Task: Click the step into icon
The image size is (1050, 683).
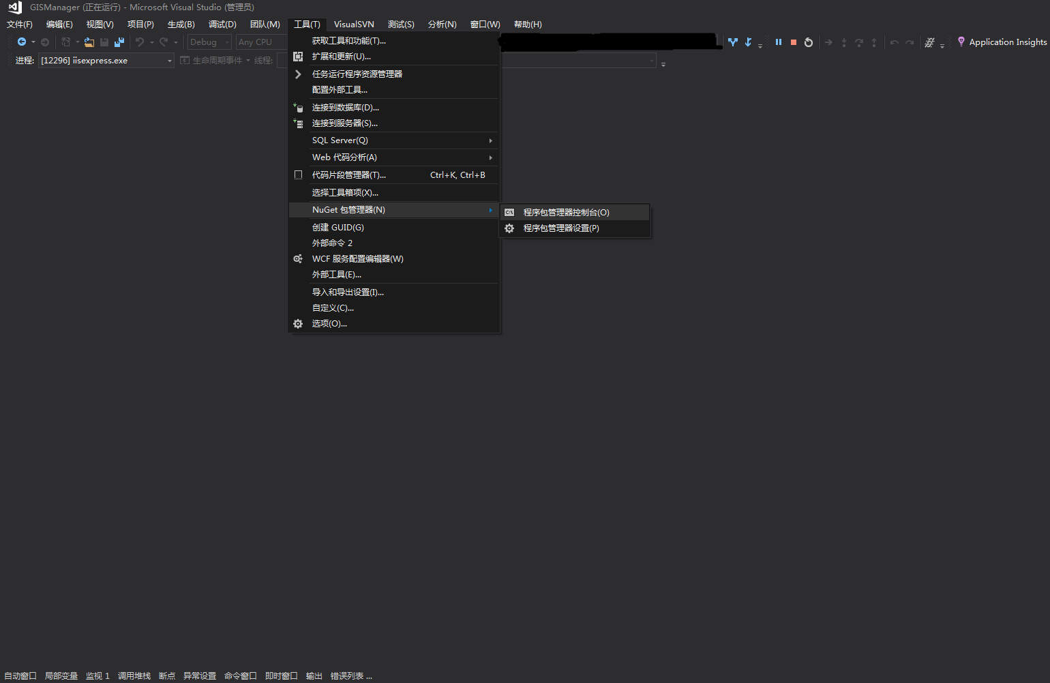Action: 844,42
